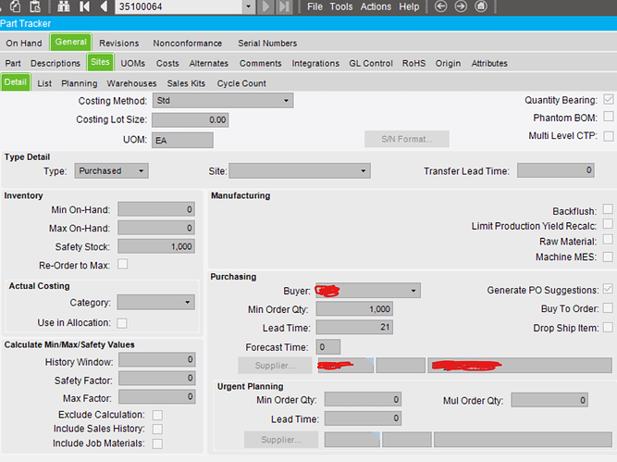Open the Revisions tab
Image resolution: width=617 pixels, height=462 pixels.
pyautogui.click(x=118, y=43)
